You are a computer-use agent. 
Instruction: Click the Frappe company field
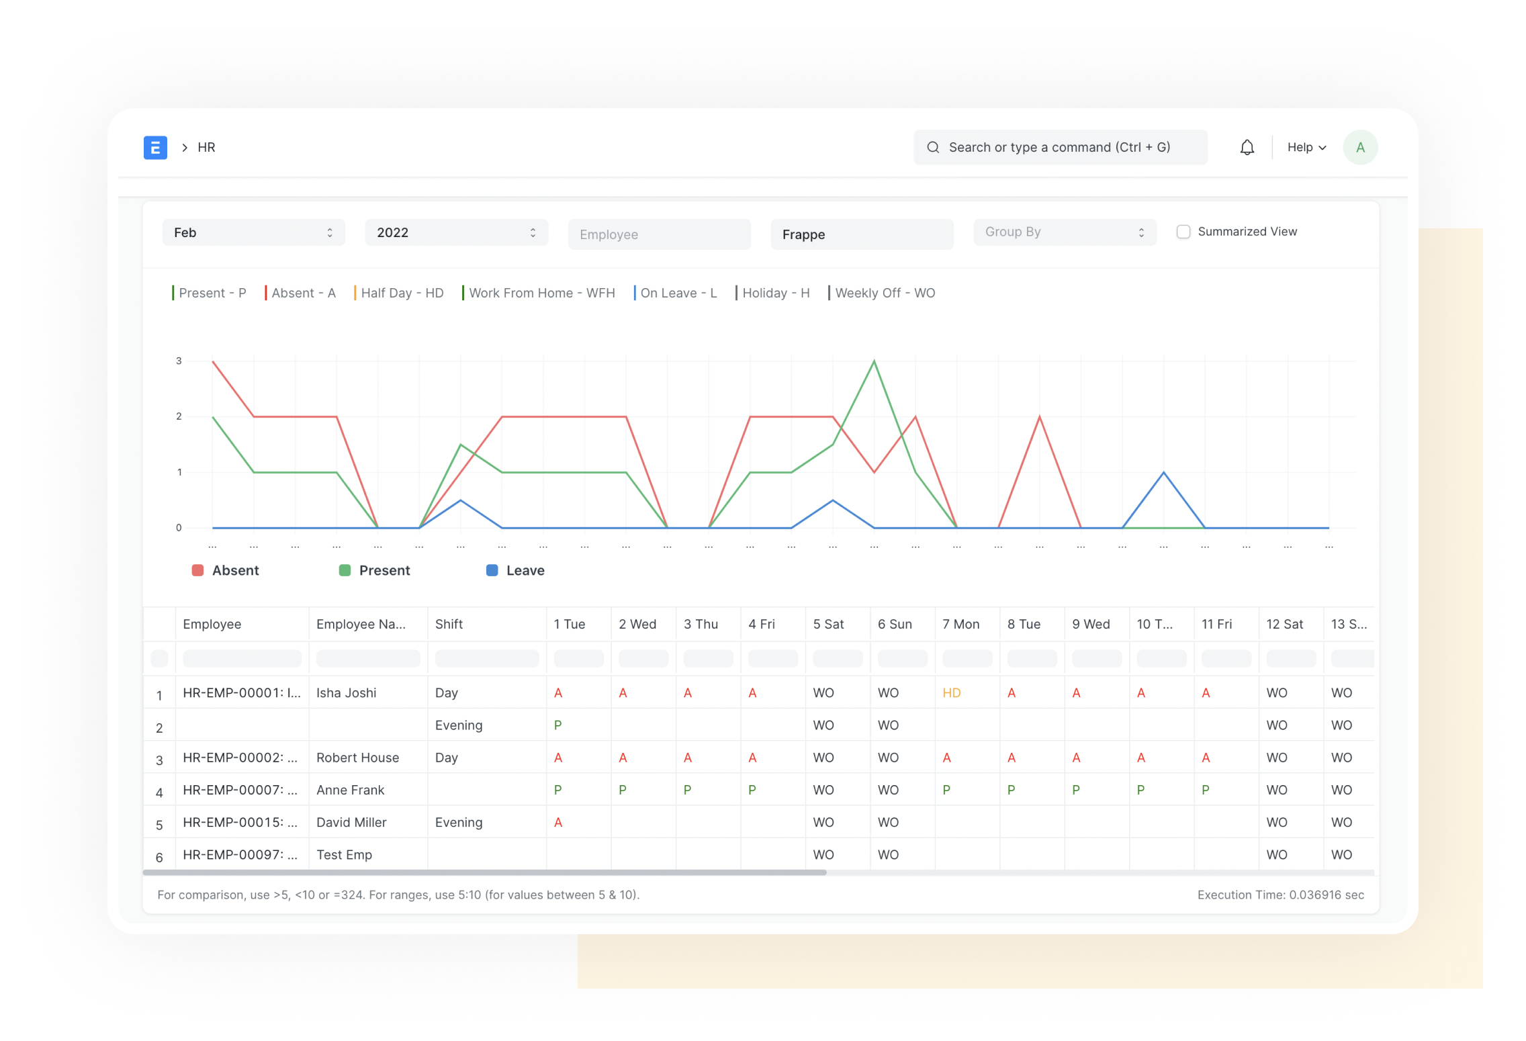pos(862,234)
